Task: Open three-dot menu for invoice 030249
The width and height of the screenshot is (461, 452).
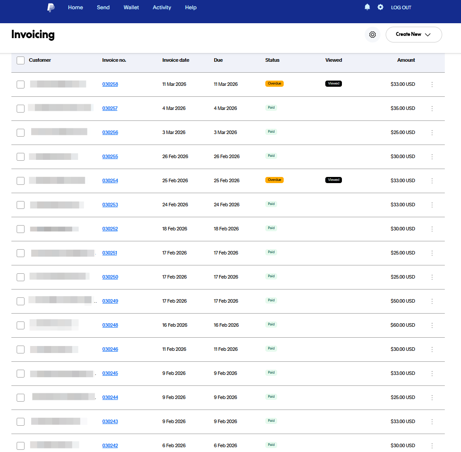Action: 432,301
